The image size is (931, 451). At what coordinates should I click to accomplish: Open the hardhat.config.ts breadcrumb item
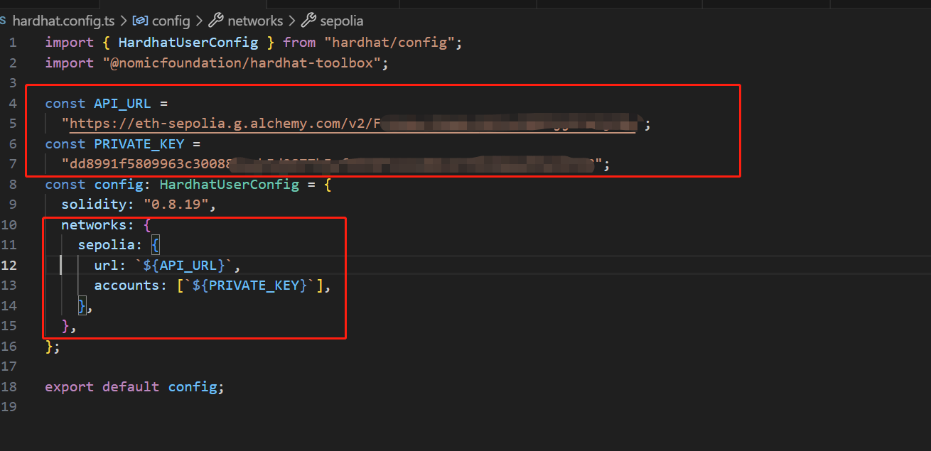coord(61,21)
